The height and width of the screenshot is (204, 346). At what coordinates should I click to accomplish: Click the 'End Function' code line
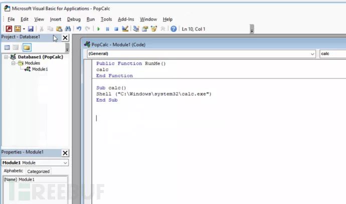tap(114, 75)
